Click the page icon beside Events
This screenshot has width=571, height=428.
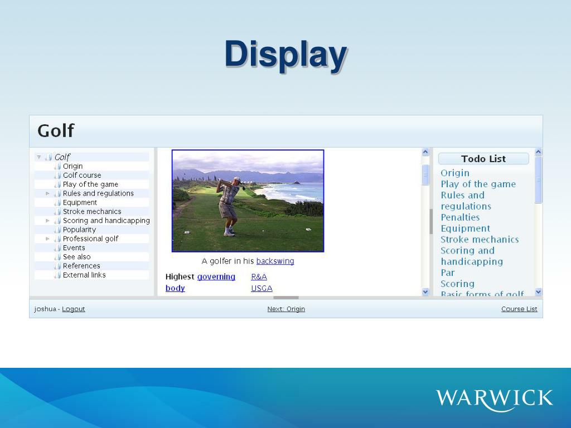[57, 248]
